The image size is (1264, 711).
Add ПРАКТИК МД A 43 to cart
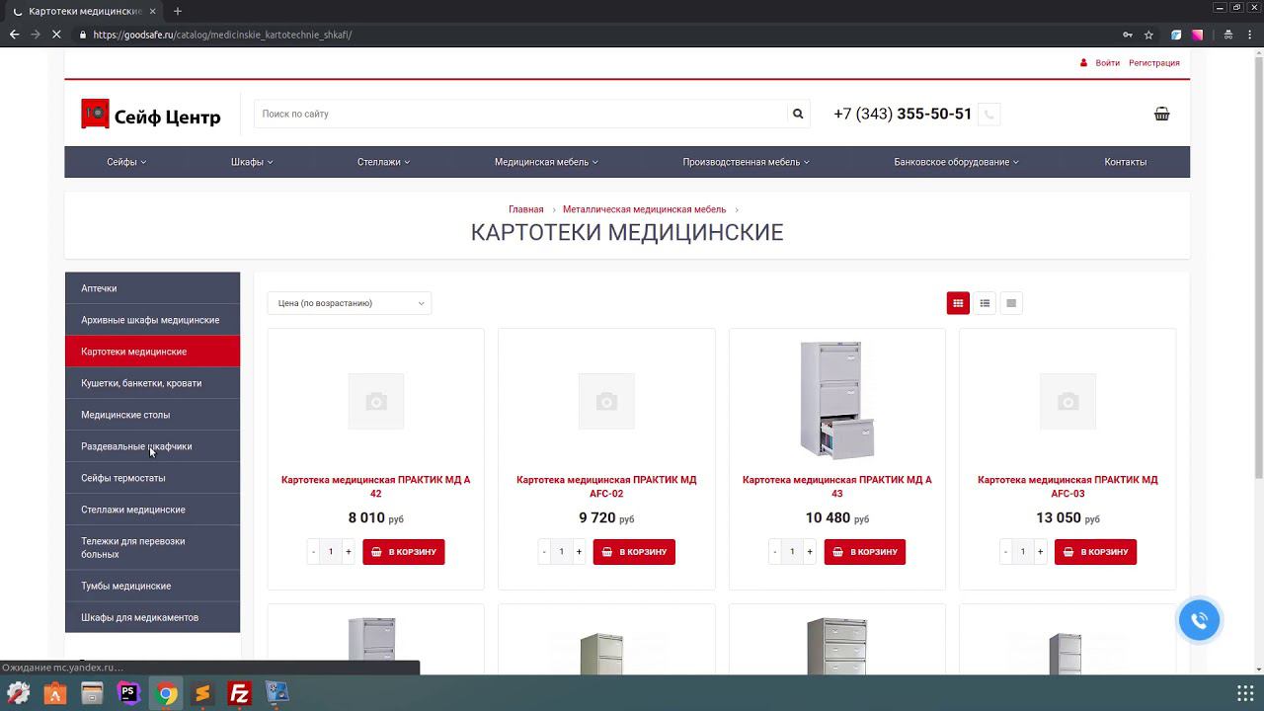865,552
